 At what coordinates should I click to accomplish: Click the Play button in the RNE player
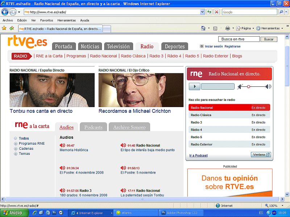click(195, 86)
